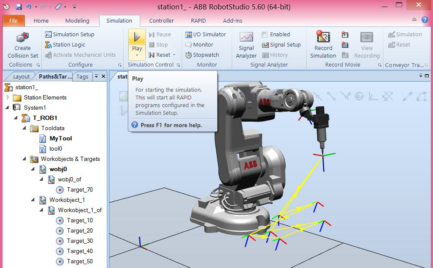433x268 pixels.
Task: Open Station Logic
Action: [65, 44]
